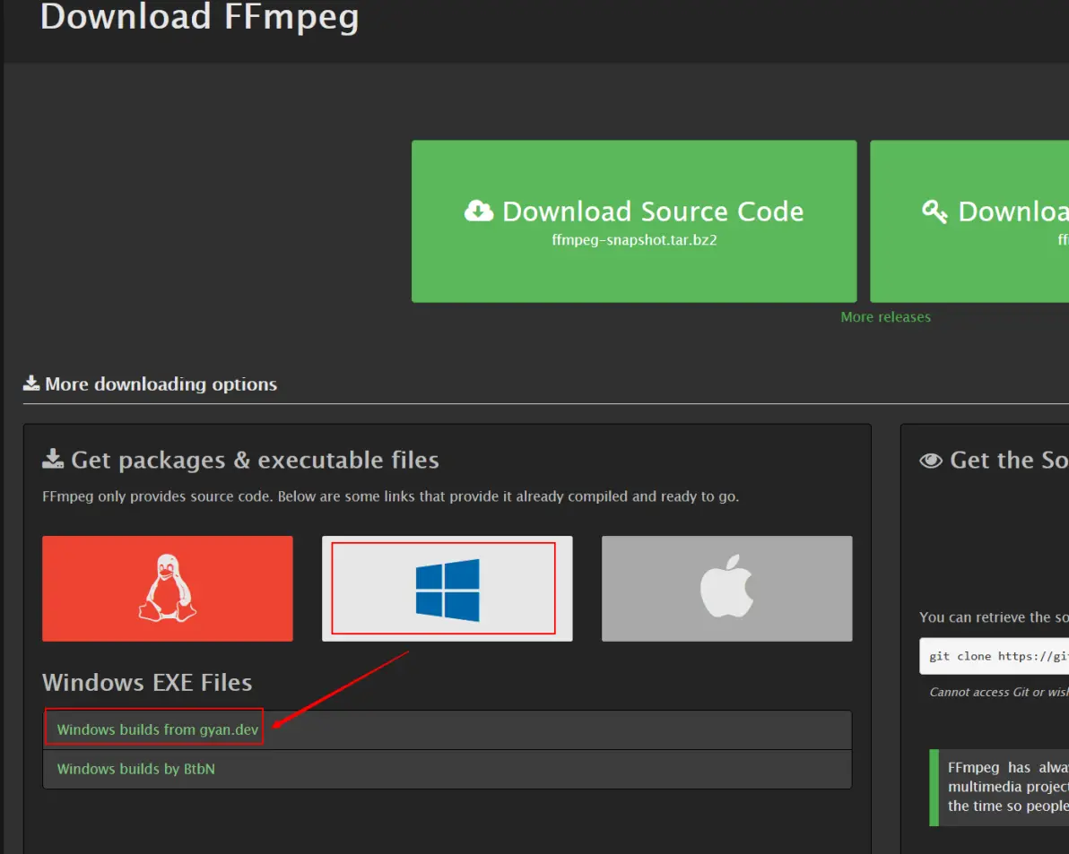1069x854 pixels.
Task: Click the Cannot access Git note
Action: coord(998,692)
